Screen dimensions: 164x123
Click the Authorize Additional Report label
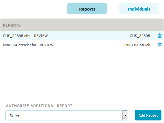[39, 106]
